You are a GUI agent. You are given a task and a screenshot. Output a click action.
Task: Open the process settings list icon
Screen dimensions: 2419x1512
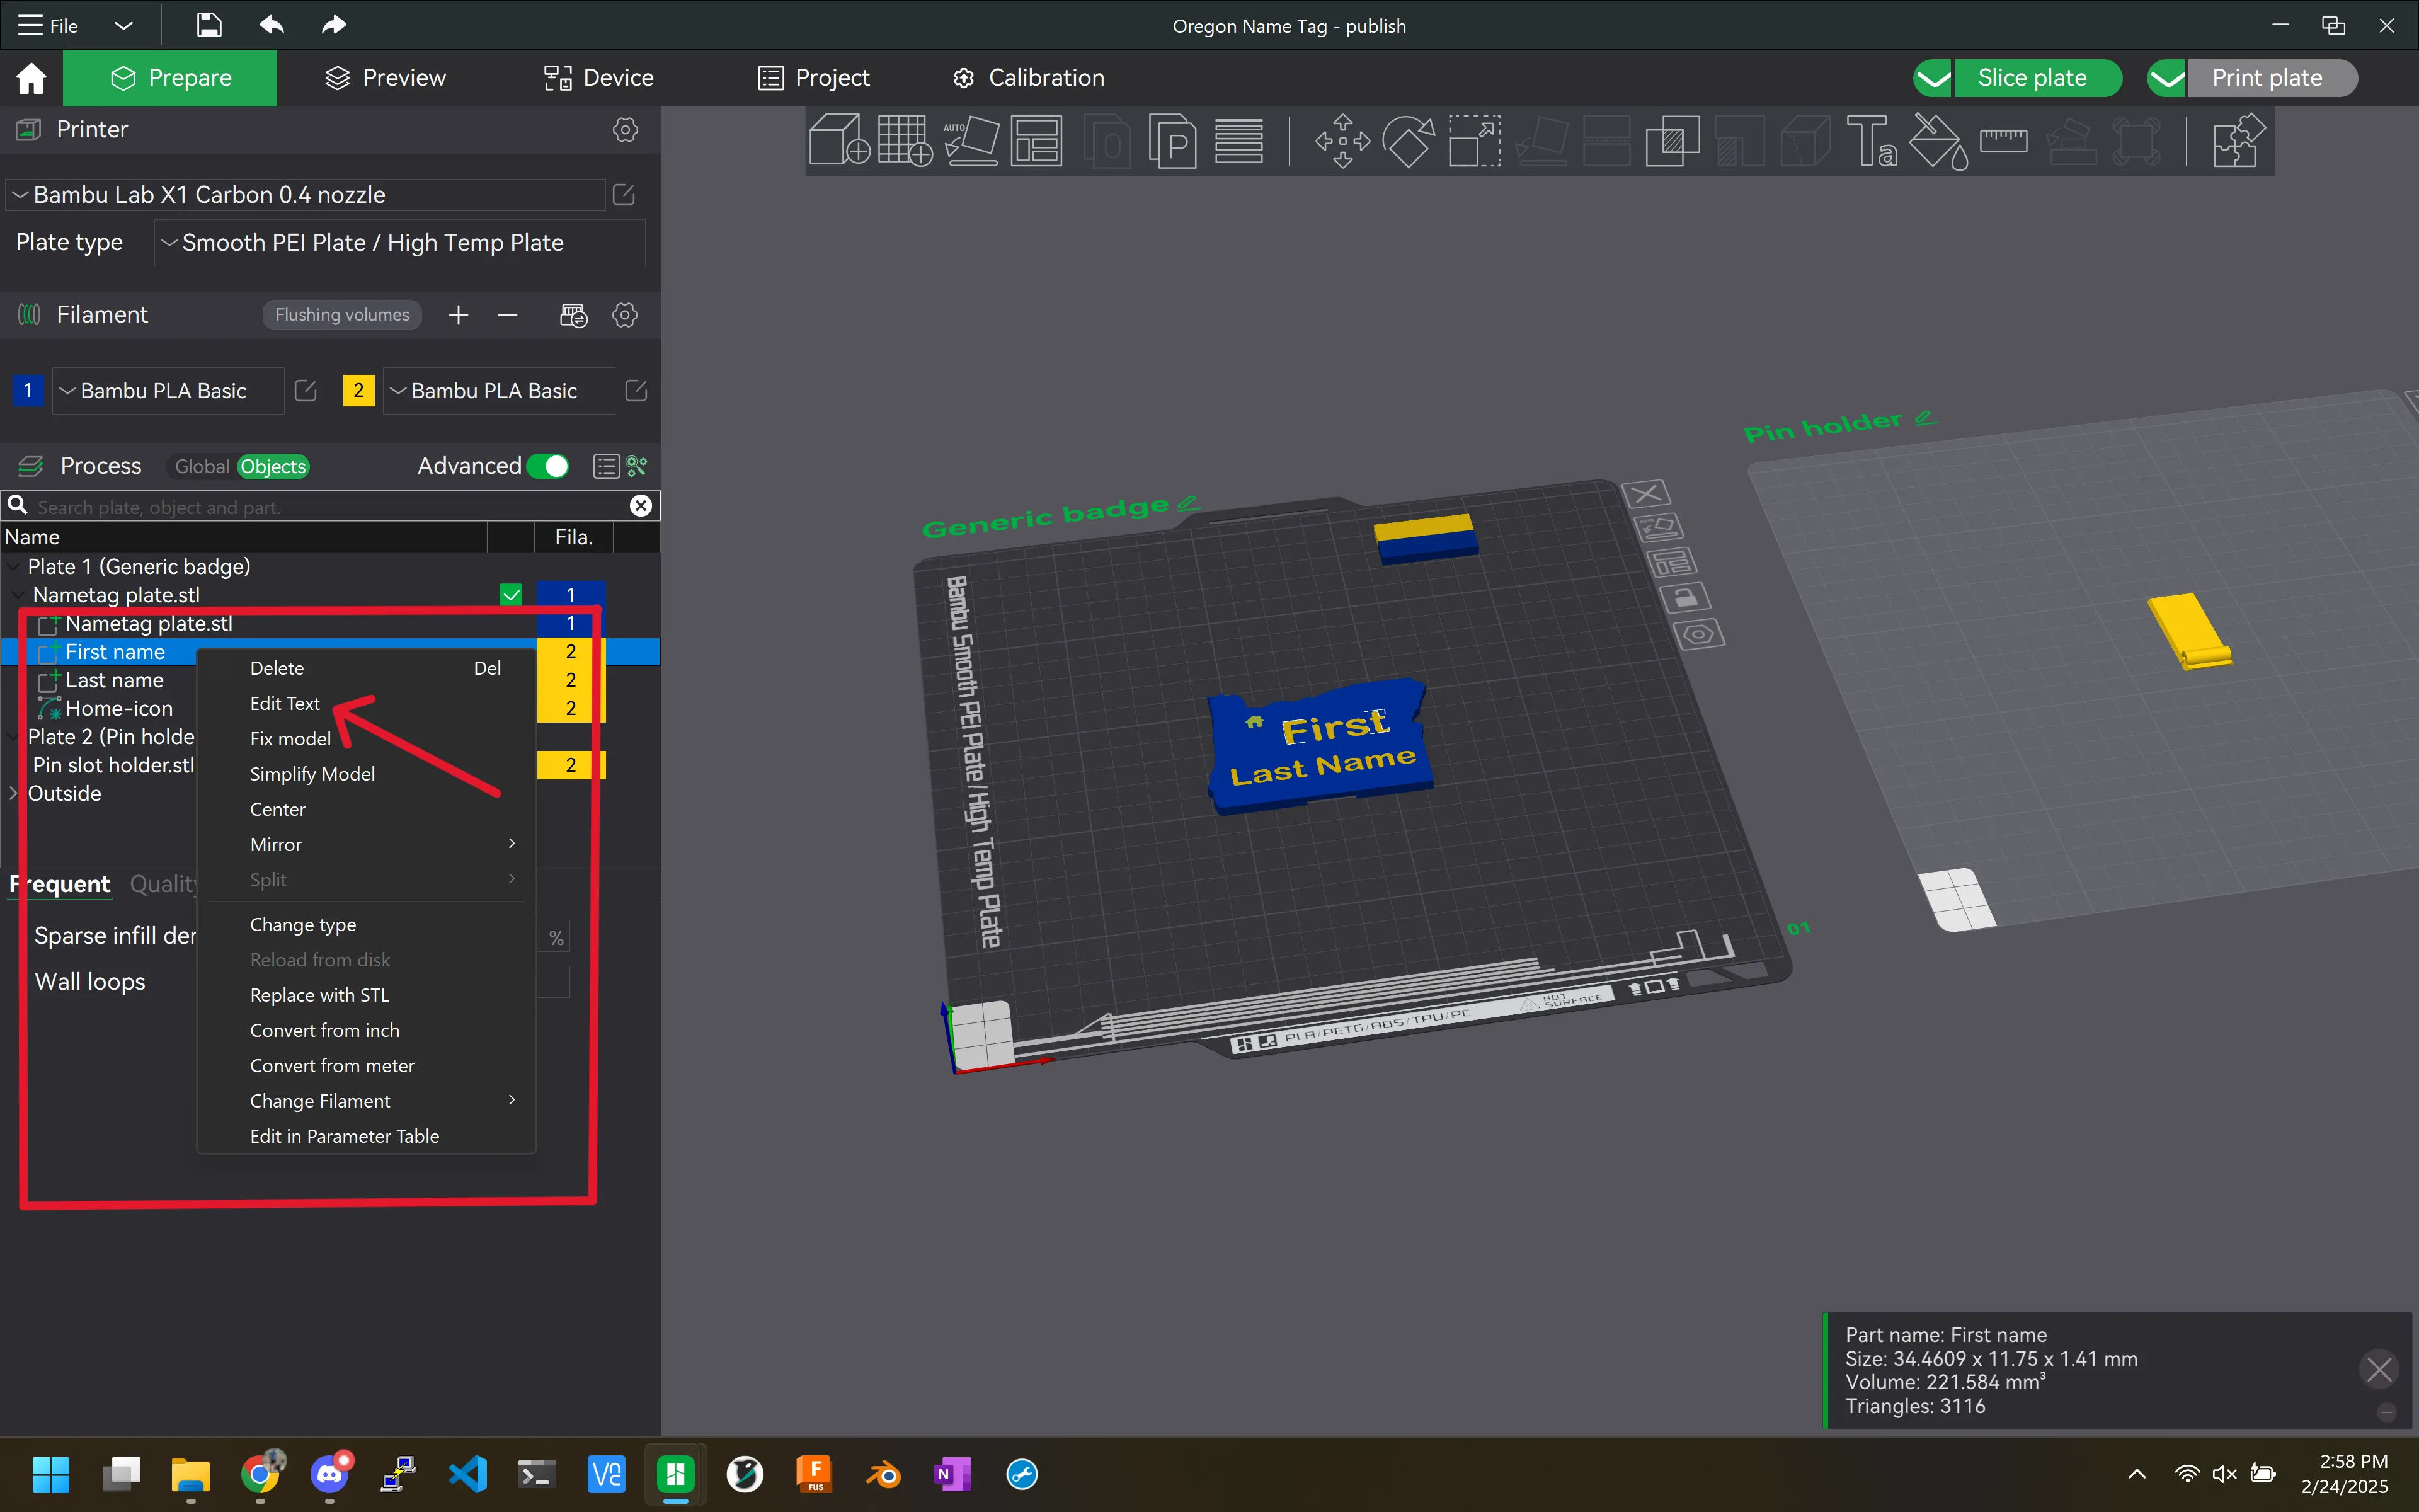[x=606, y=466]
